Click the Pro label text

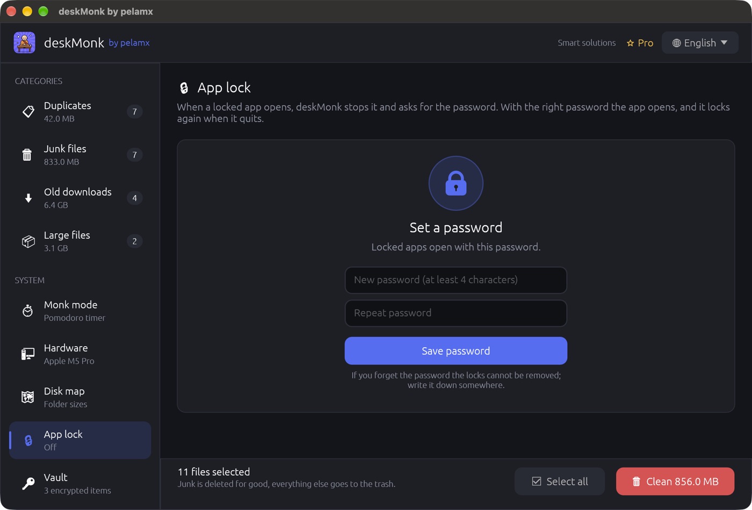[x=646, y=43]
